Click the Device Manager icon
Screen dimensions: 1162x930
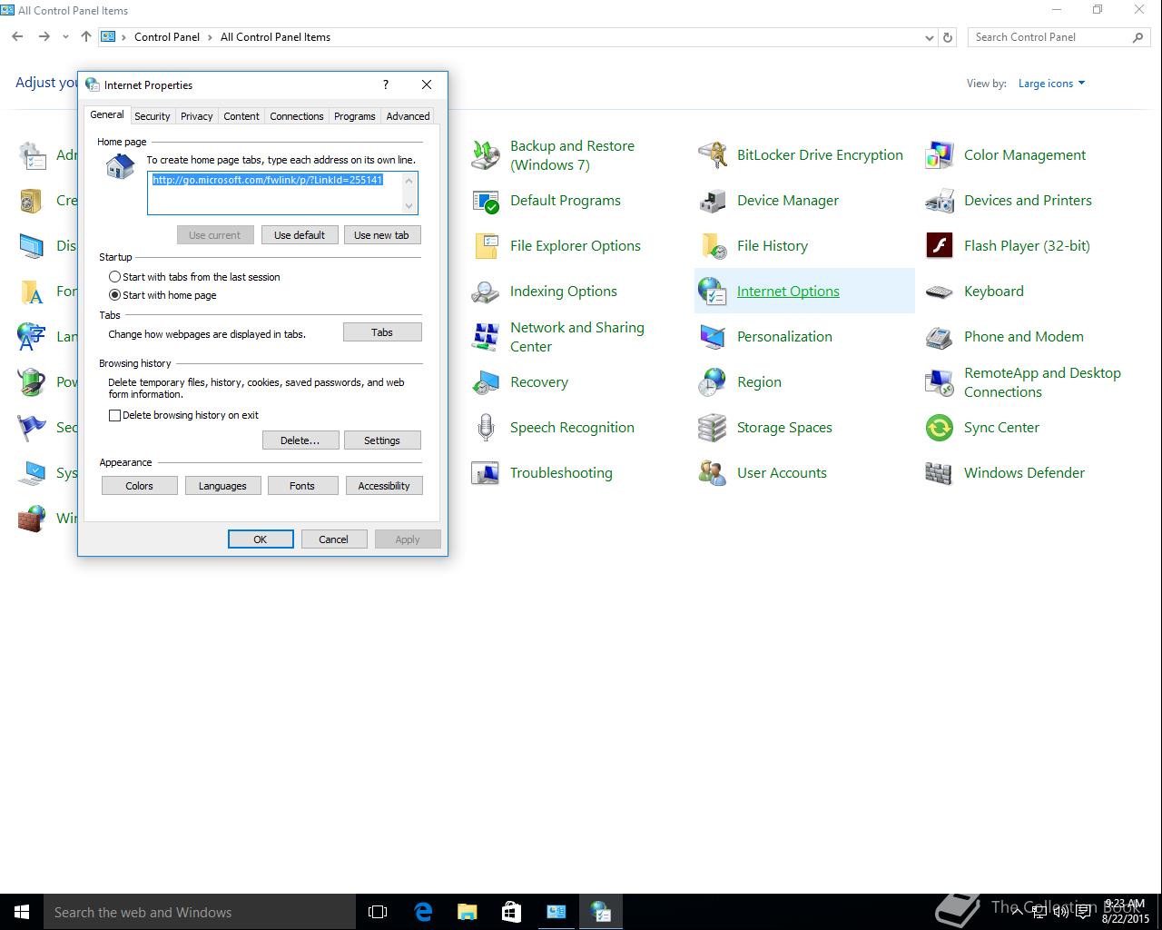coord(713,201)
